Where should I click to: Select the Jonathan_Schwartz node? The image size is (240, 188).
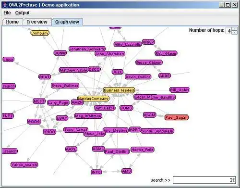click(87, 49)
